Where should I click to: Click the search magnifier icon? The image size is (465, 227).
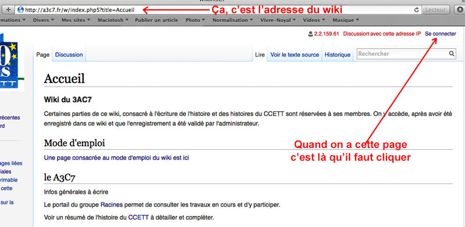tap(452, 53)
